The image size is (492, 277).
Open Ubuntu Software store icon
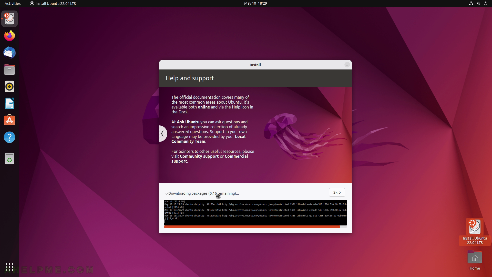pyautogui.click(x=9, y=120)
